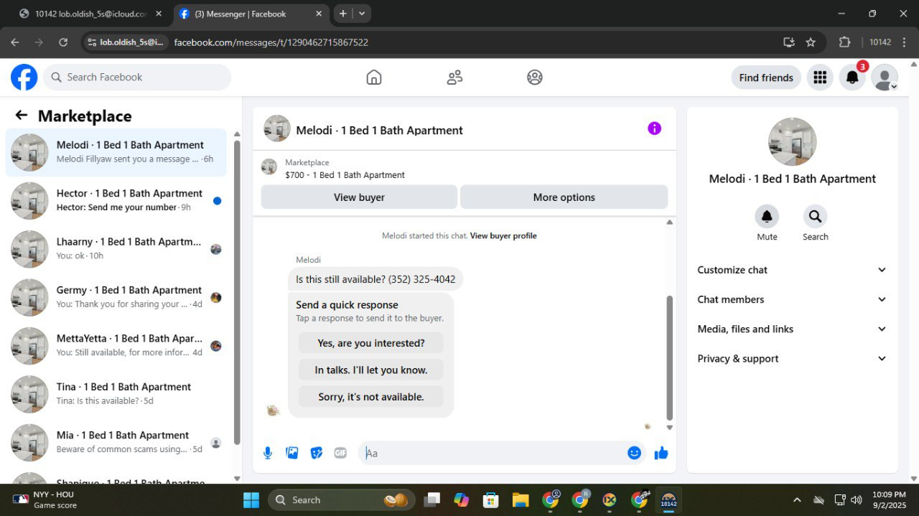
Task: Open the Hector apartment conversation
Action: tap(116, 200)
